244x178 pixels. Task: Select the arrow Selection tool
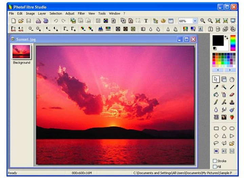[216, 79]
